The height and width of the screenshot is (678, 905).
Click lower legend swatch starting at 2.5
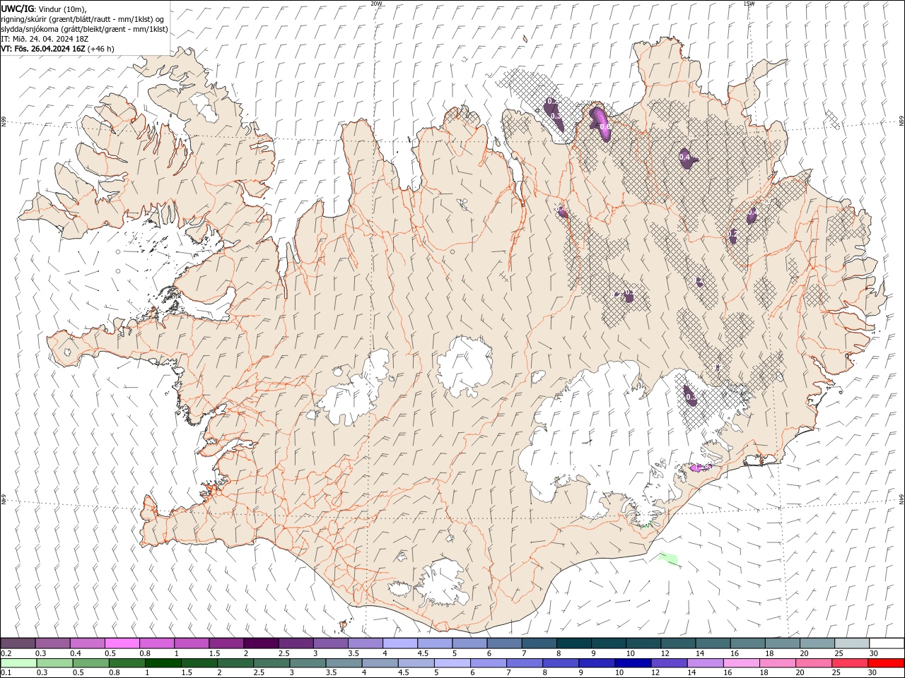[x=271, y=663]
